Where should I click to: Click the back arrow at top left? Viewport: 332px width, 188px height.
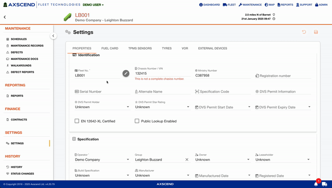[x=5, y=17]
